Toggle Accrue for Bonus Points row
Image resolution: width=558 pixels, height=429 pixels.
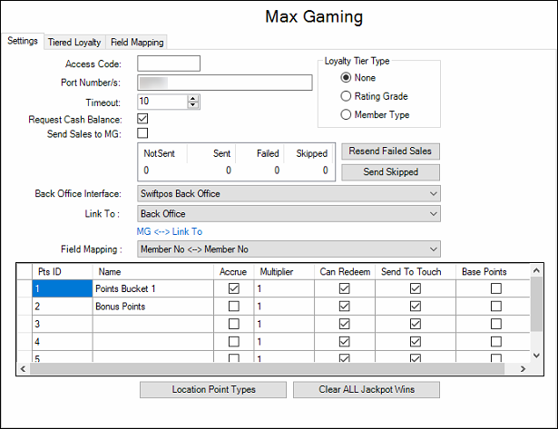pyautogui.click(x=234, y=307)
